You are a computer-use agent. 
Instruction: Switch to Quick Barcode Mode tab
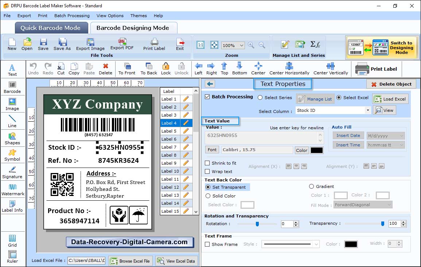point(51,28)
